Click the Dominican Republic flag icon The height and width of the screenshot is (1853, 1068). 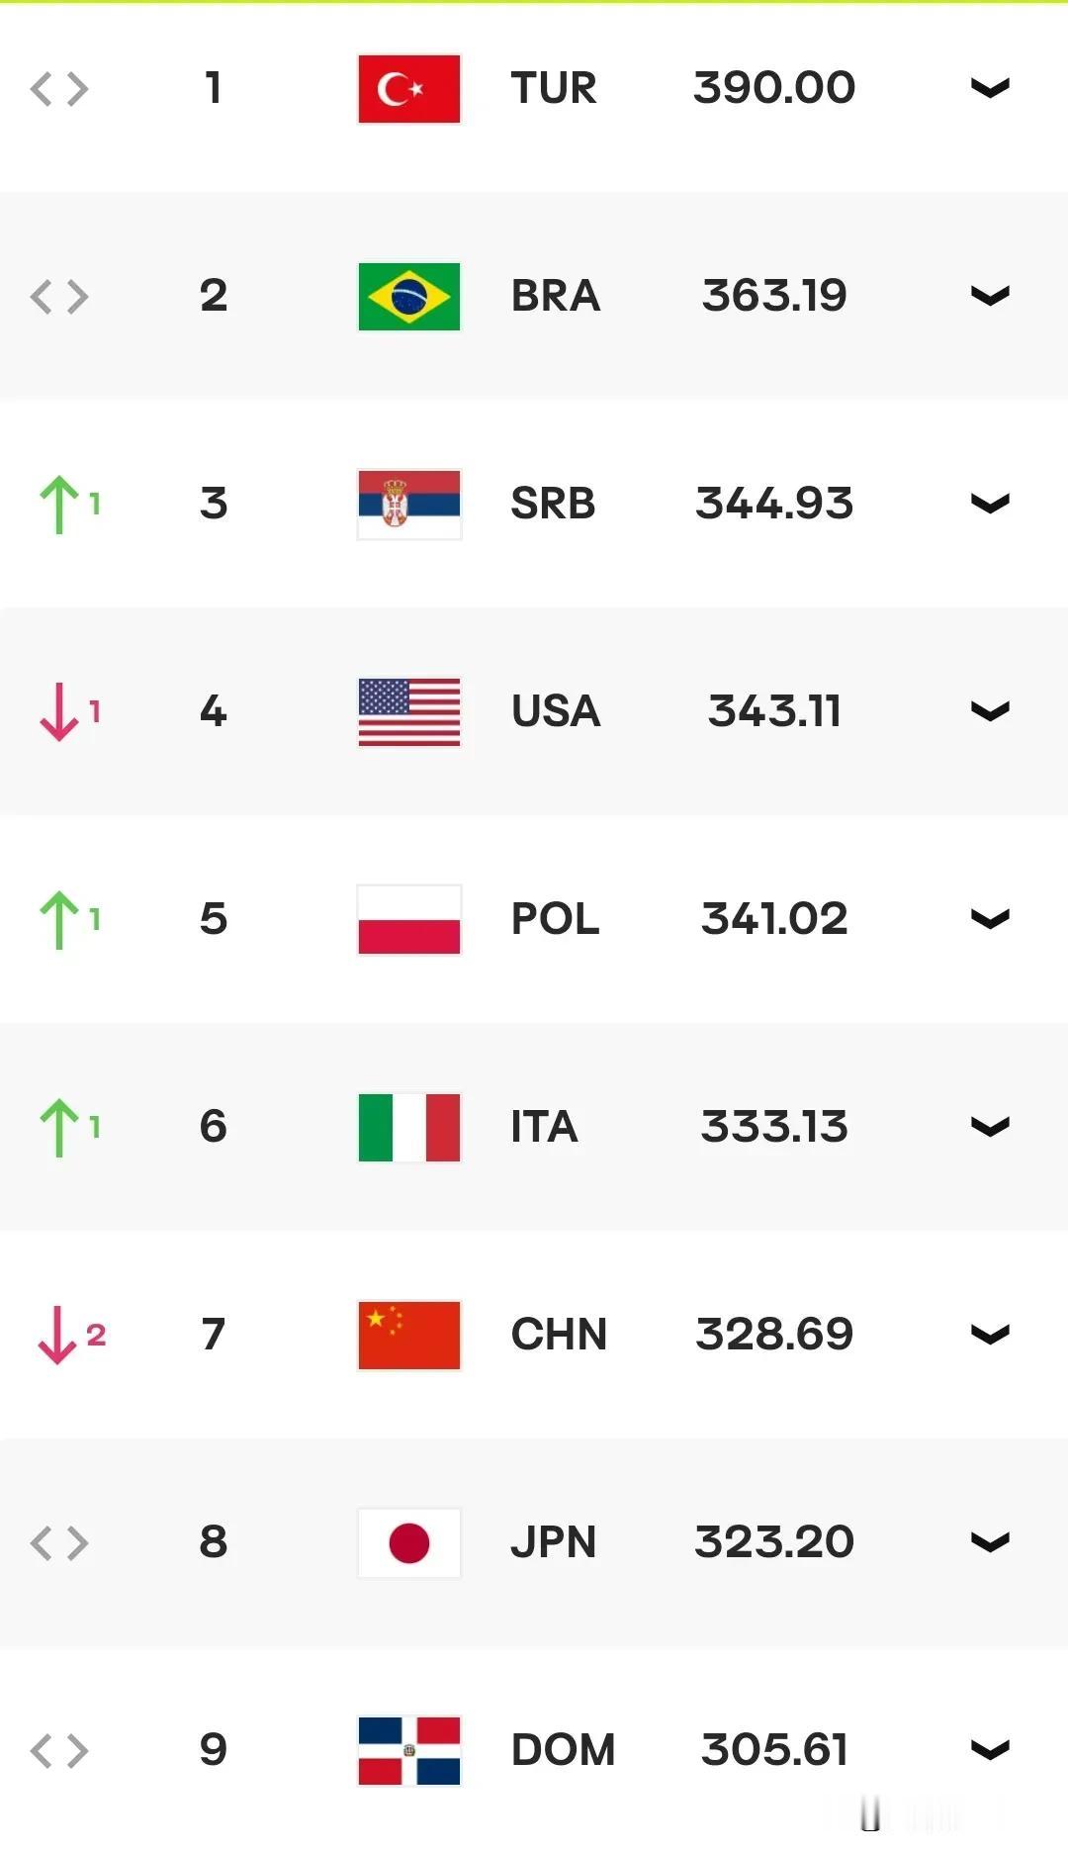[408, 1750]
